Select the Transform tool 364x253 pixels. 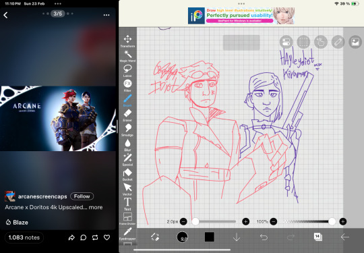[x=127, y=41]
